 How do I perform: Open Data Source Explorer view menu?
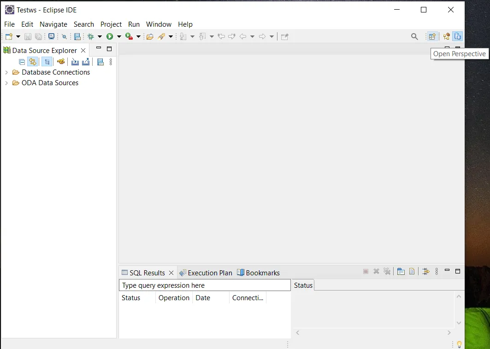111,62
